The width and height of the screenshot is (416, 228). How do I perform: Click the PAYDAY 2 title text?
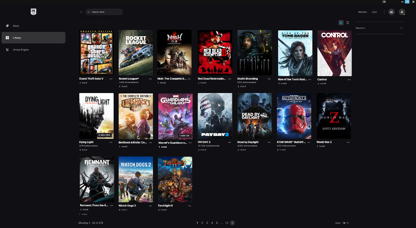tap(204, 142)
